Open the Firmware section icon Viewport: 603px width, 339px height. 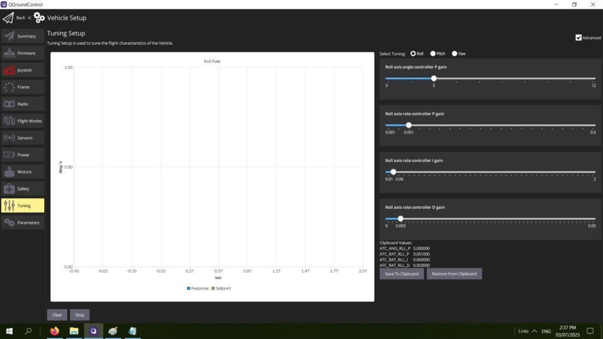pos(9,53)
